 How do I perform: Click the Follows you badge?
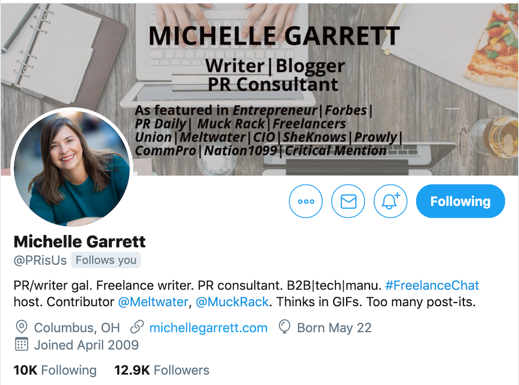tap(106, 260)
